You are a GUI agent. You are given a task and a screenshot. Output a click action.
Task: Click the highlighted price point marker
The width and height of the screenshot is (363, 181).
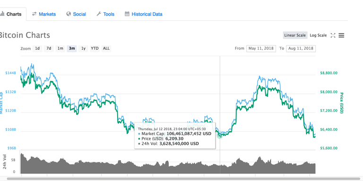[x=219, y=136]
